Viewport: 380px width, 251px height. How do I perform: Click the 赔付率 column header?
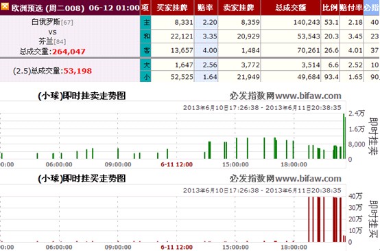click(351, 8)
